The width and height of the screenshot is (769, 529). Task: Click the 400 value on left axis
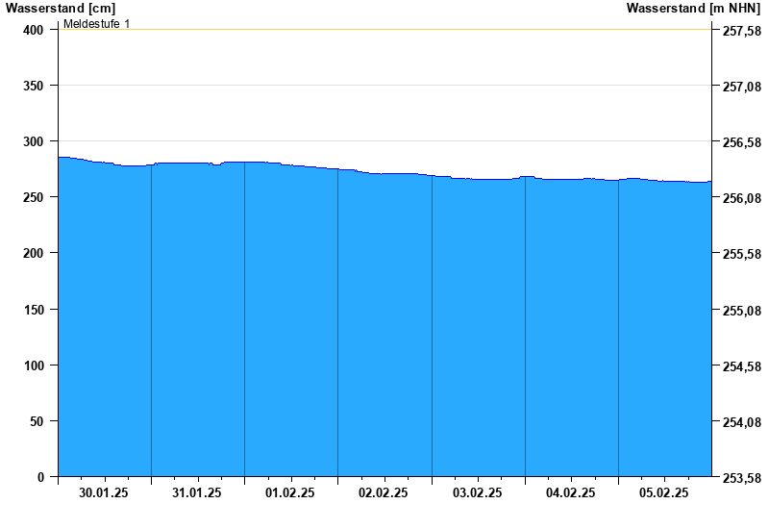point(34,30)
